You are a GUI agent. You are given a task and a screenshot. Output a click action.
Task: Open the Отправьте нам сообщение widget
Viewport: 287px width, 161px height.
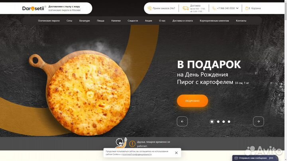[255, 158]
